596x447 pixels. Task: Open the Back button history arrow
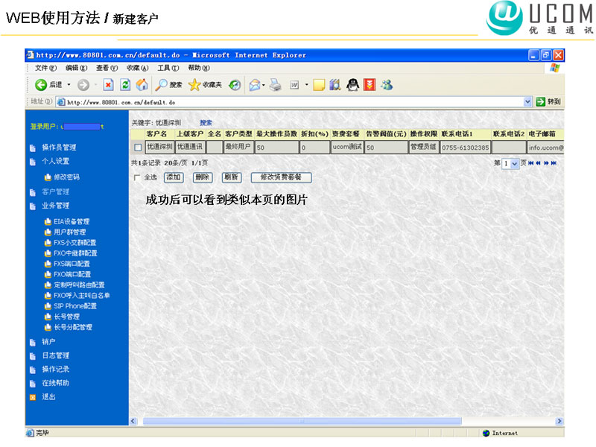(x=69, y=84)
